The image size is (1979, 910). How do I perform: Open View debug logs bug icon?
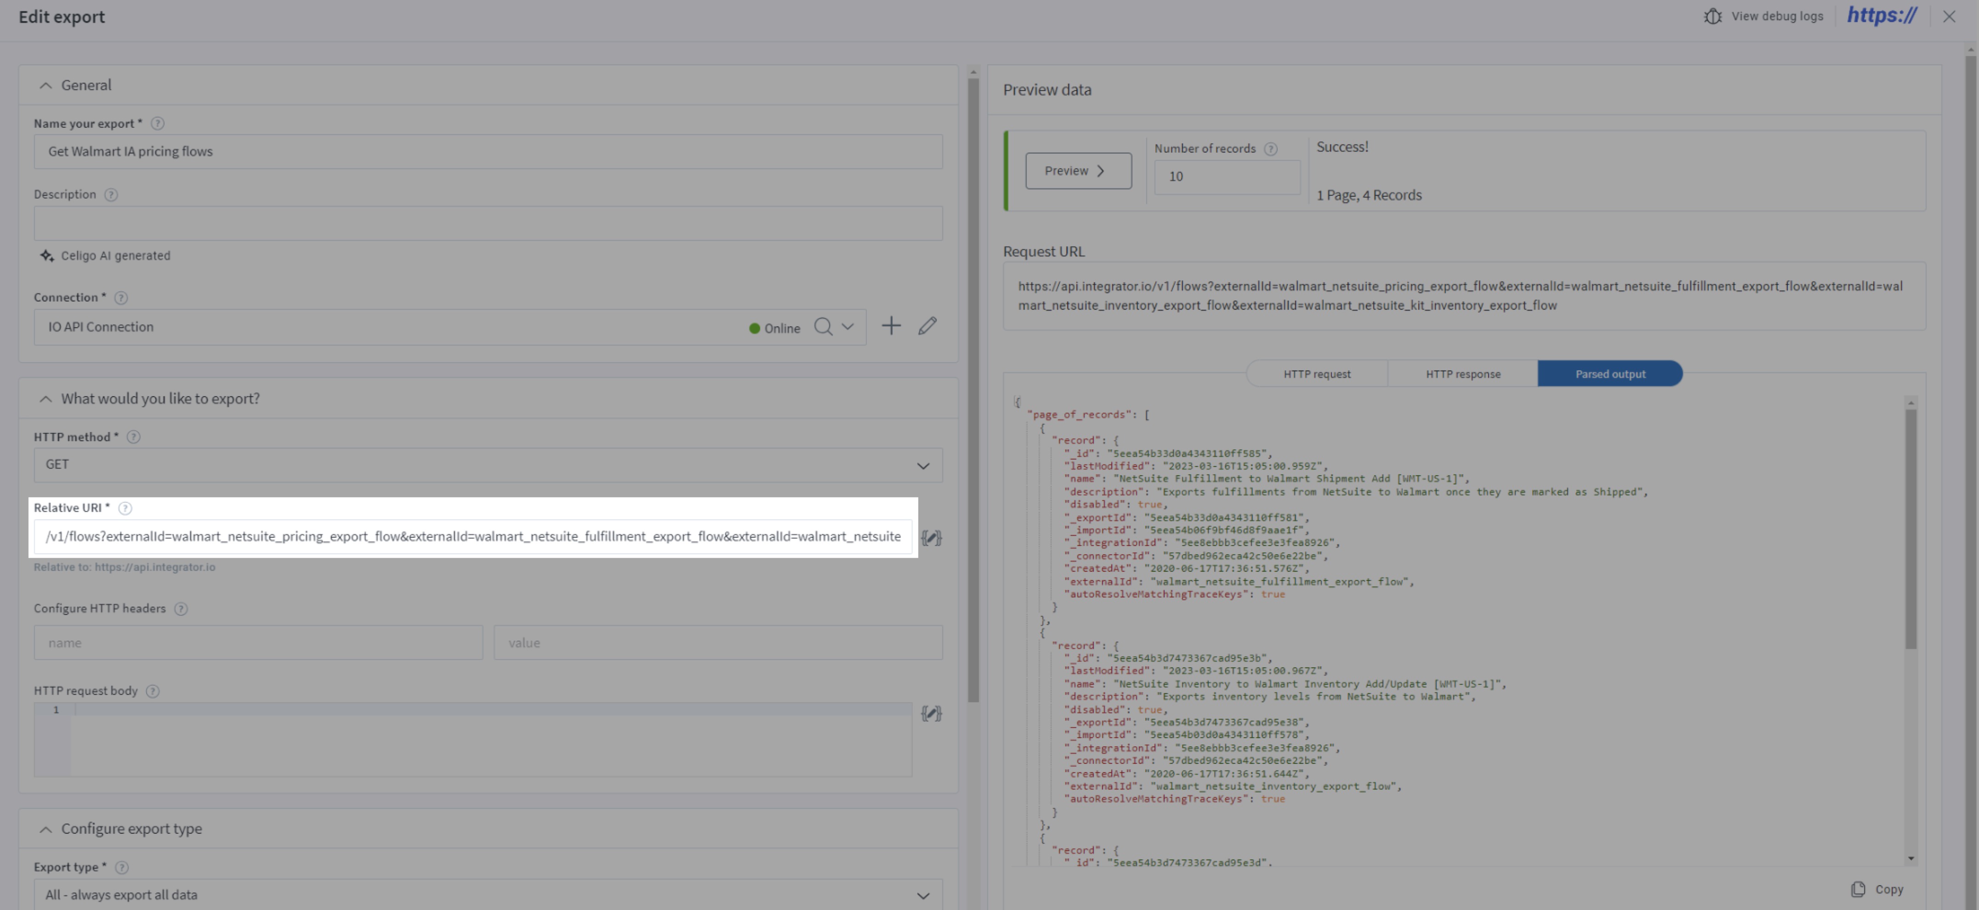(1712, 16)
